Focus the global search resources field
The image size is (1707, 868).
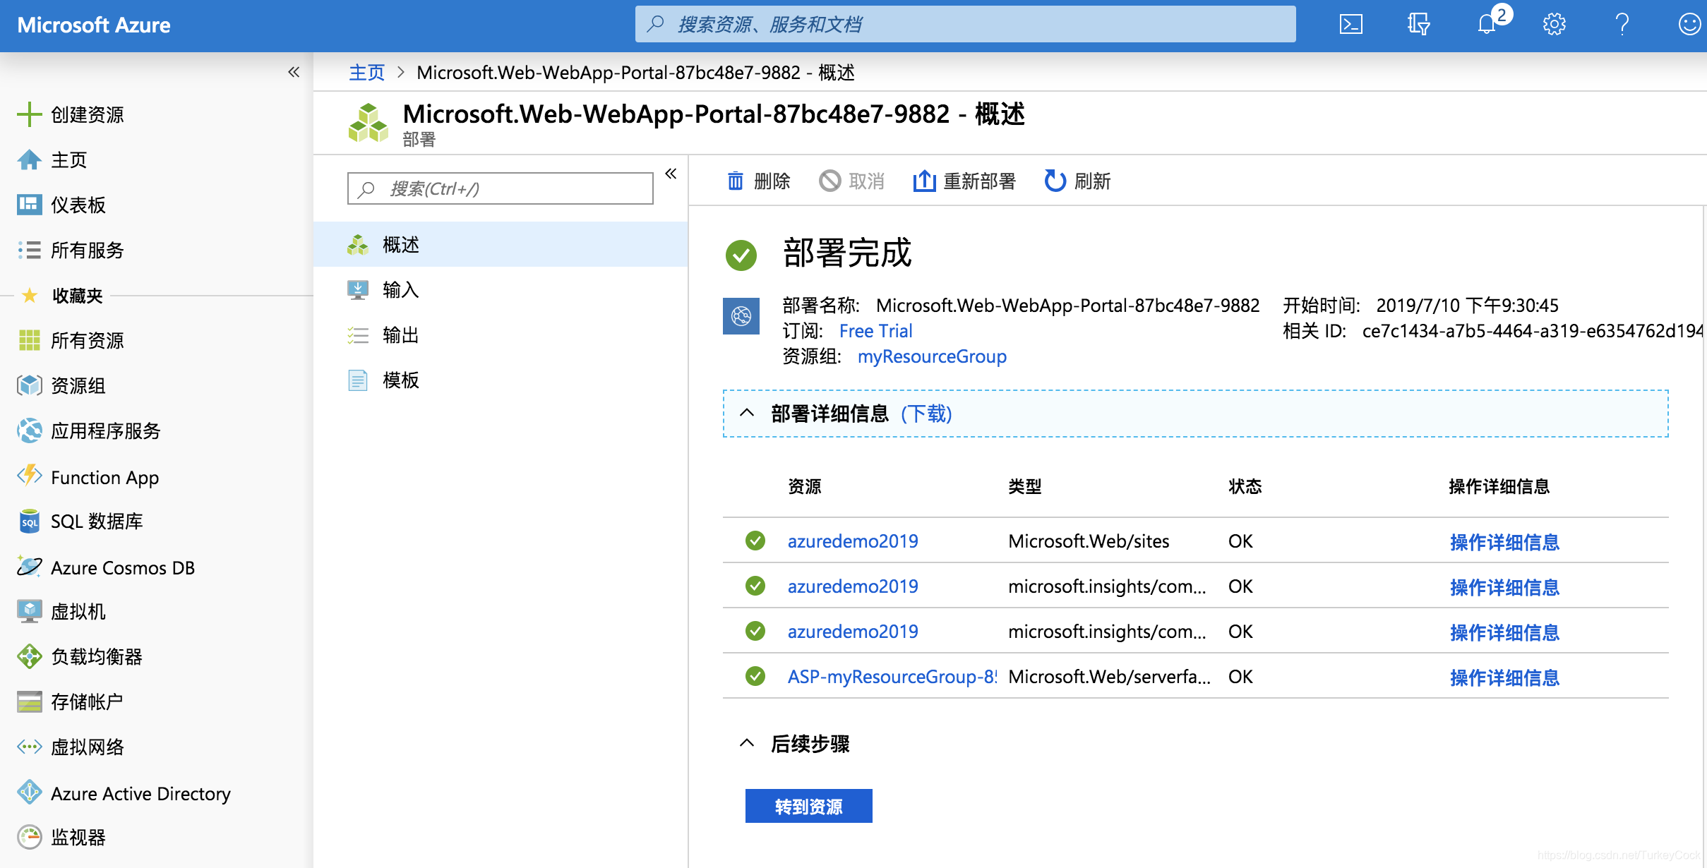tap(965, 25)
